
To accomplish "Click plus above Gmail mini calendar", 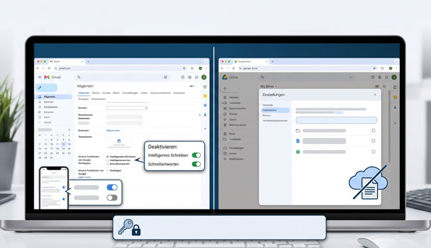I will click(69, 130).
